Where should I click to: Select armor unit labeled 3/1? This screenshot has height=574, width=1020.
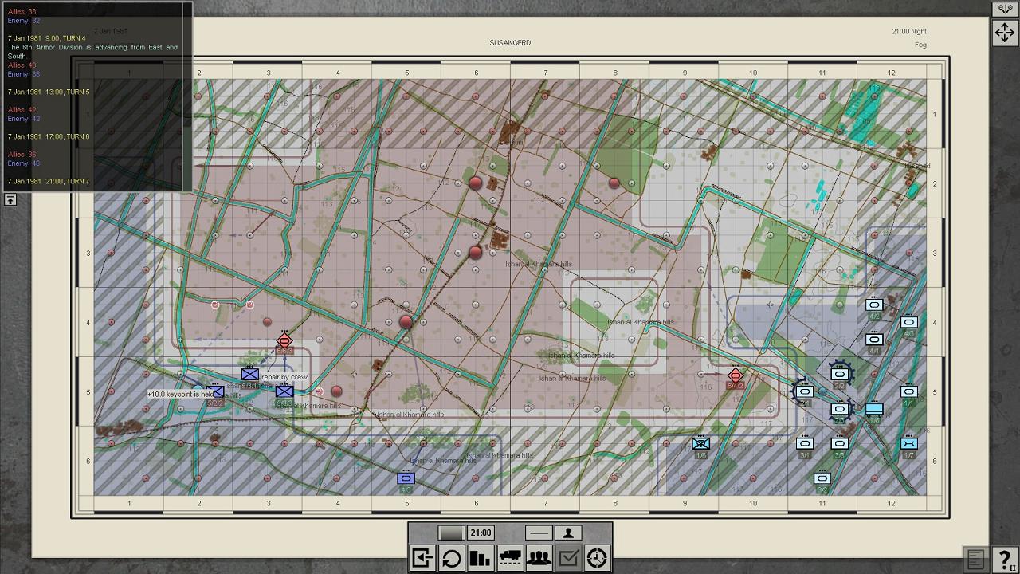[x=805, y=443]
